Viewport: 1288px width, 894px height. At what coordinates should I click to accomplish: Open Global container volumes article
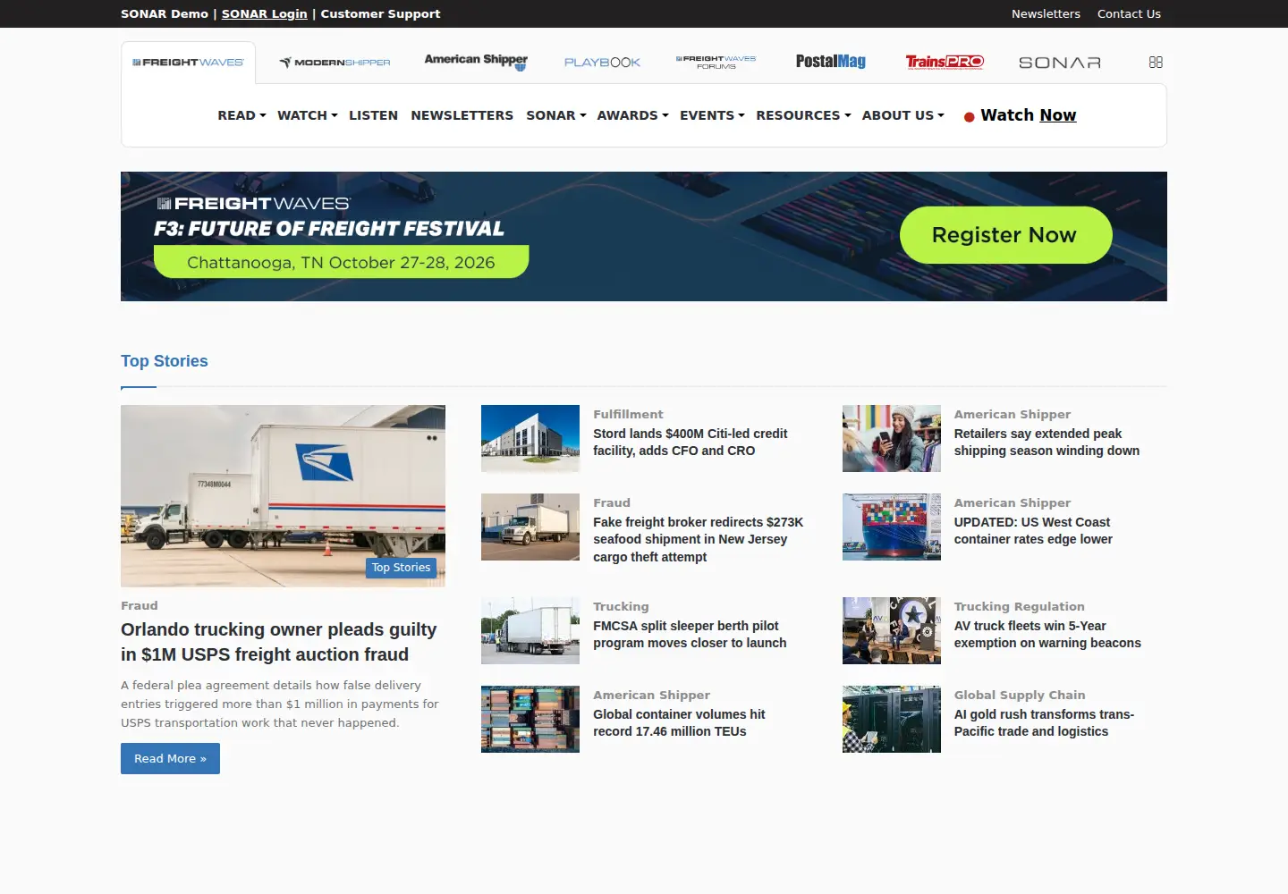(x=679, y=722)
